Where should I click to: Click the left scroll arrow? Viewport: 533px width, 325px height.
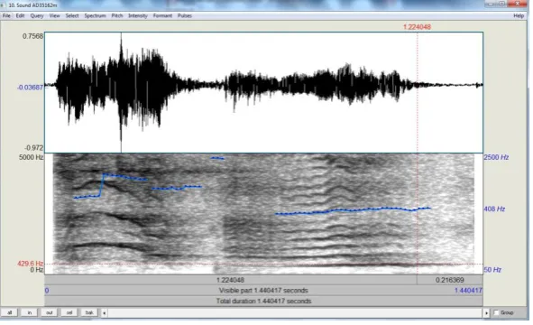105,312
